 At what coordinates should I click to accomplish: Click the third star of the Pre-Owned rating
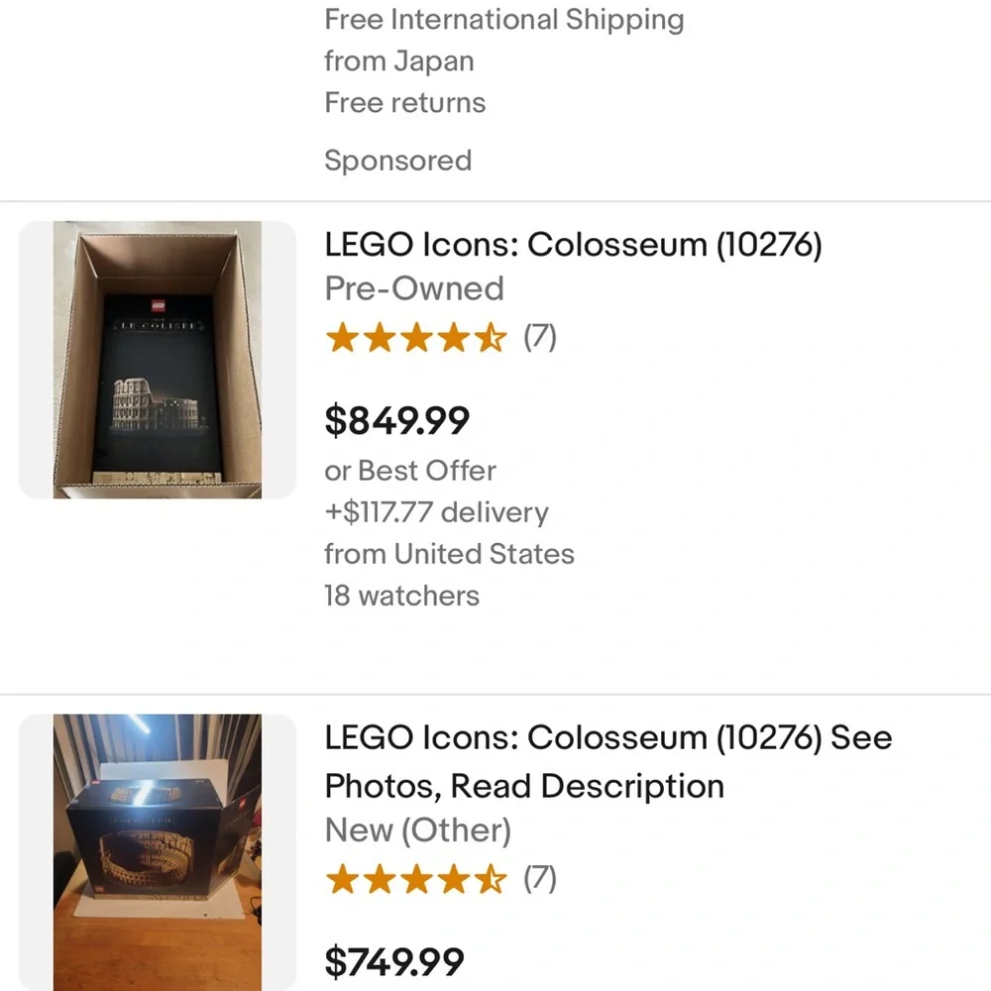click(x=416, y=338)
